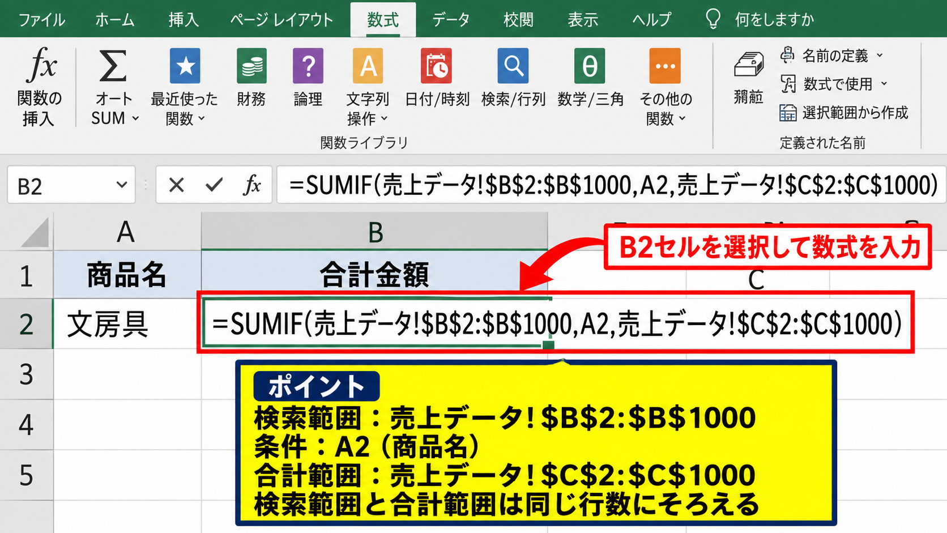Click 選択範囲から作成 icon
This screenshot has height=533, width=947.
point(788,113)
